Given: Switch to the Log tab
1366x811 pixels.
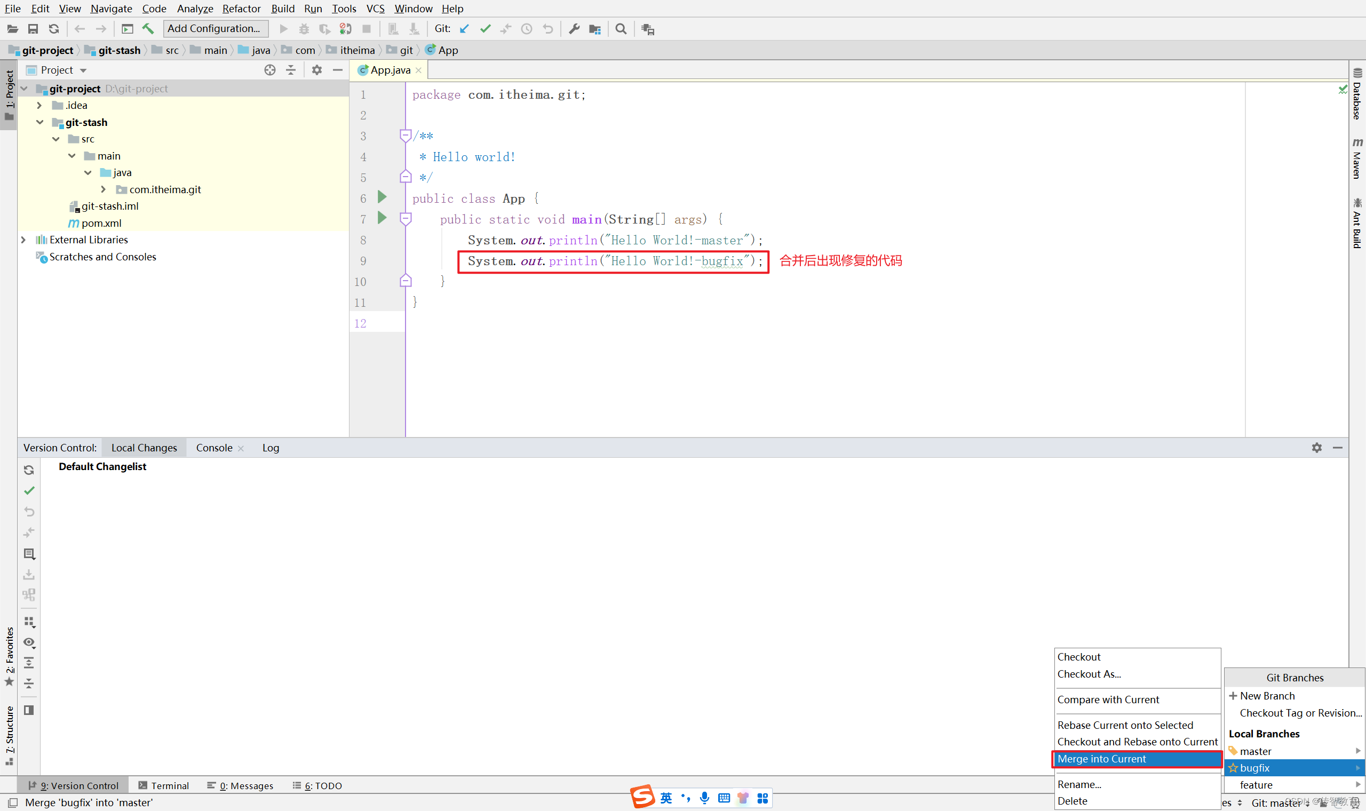Looking at the screenshot, I should tap(271, 448).
